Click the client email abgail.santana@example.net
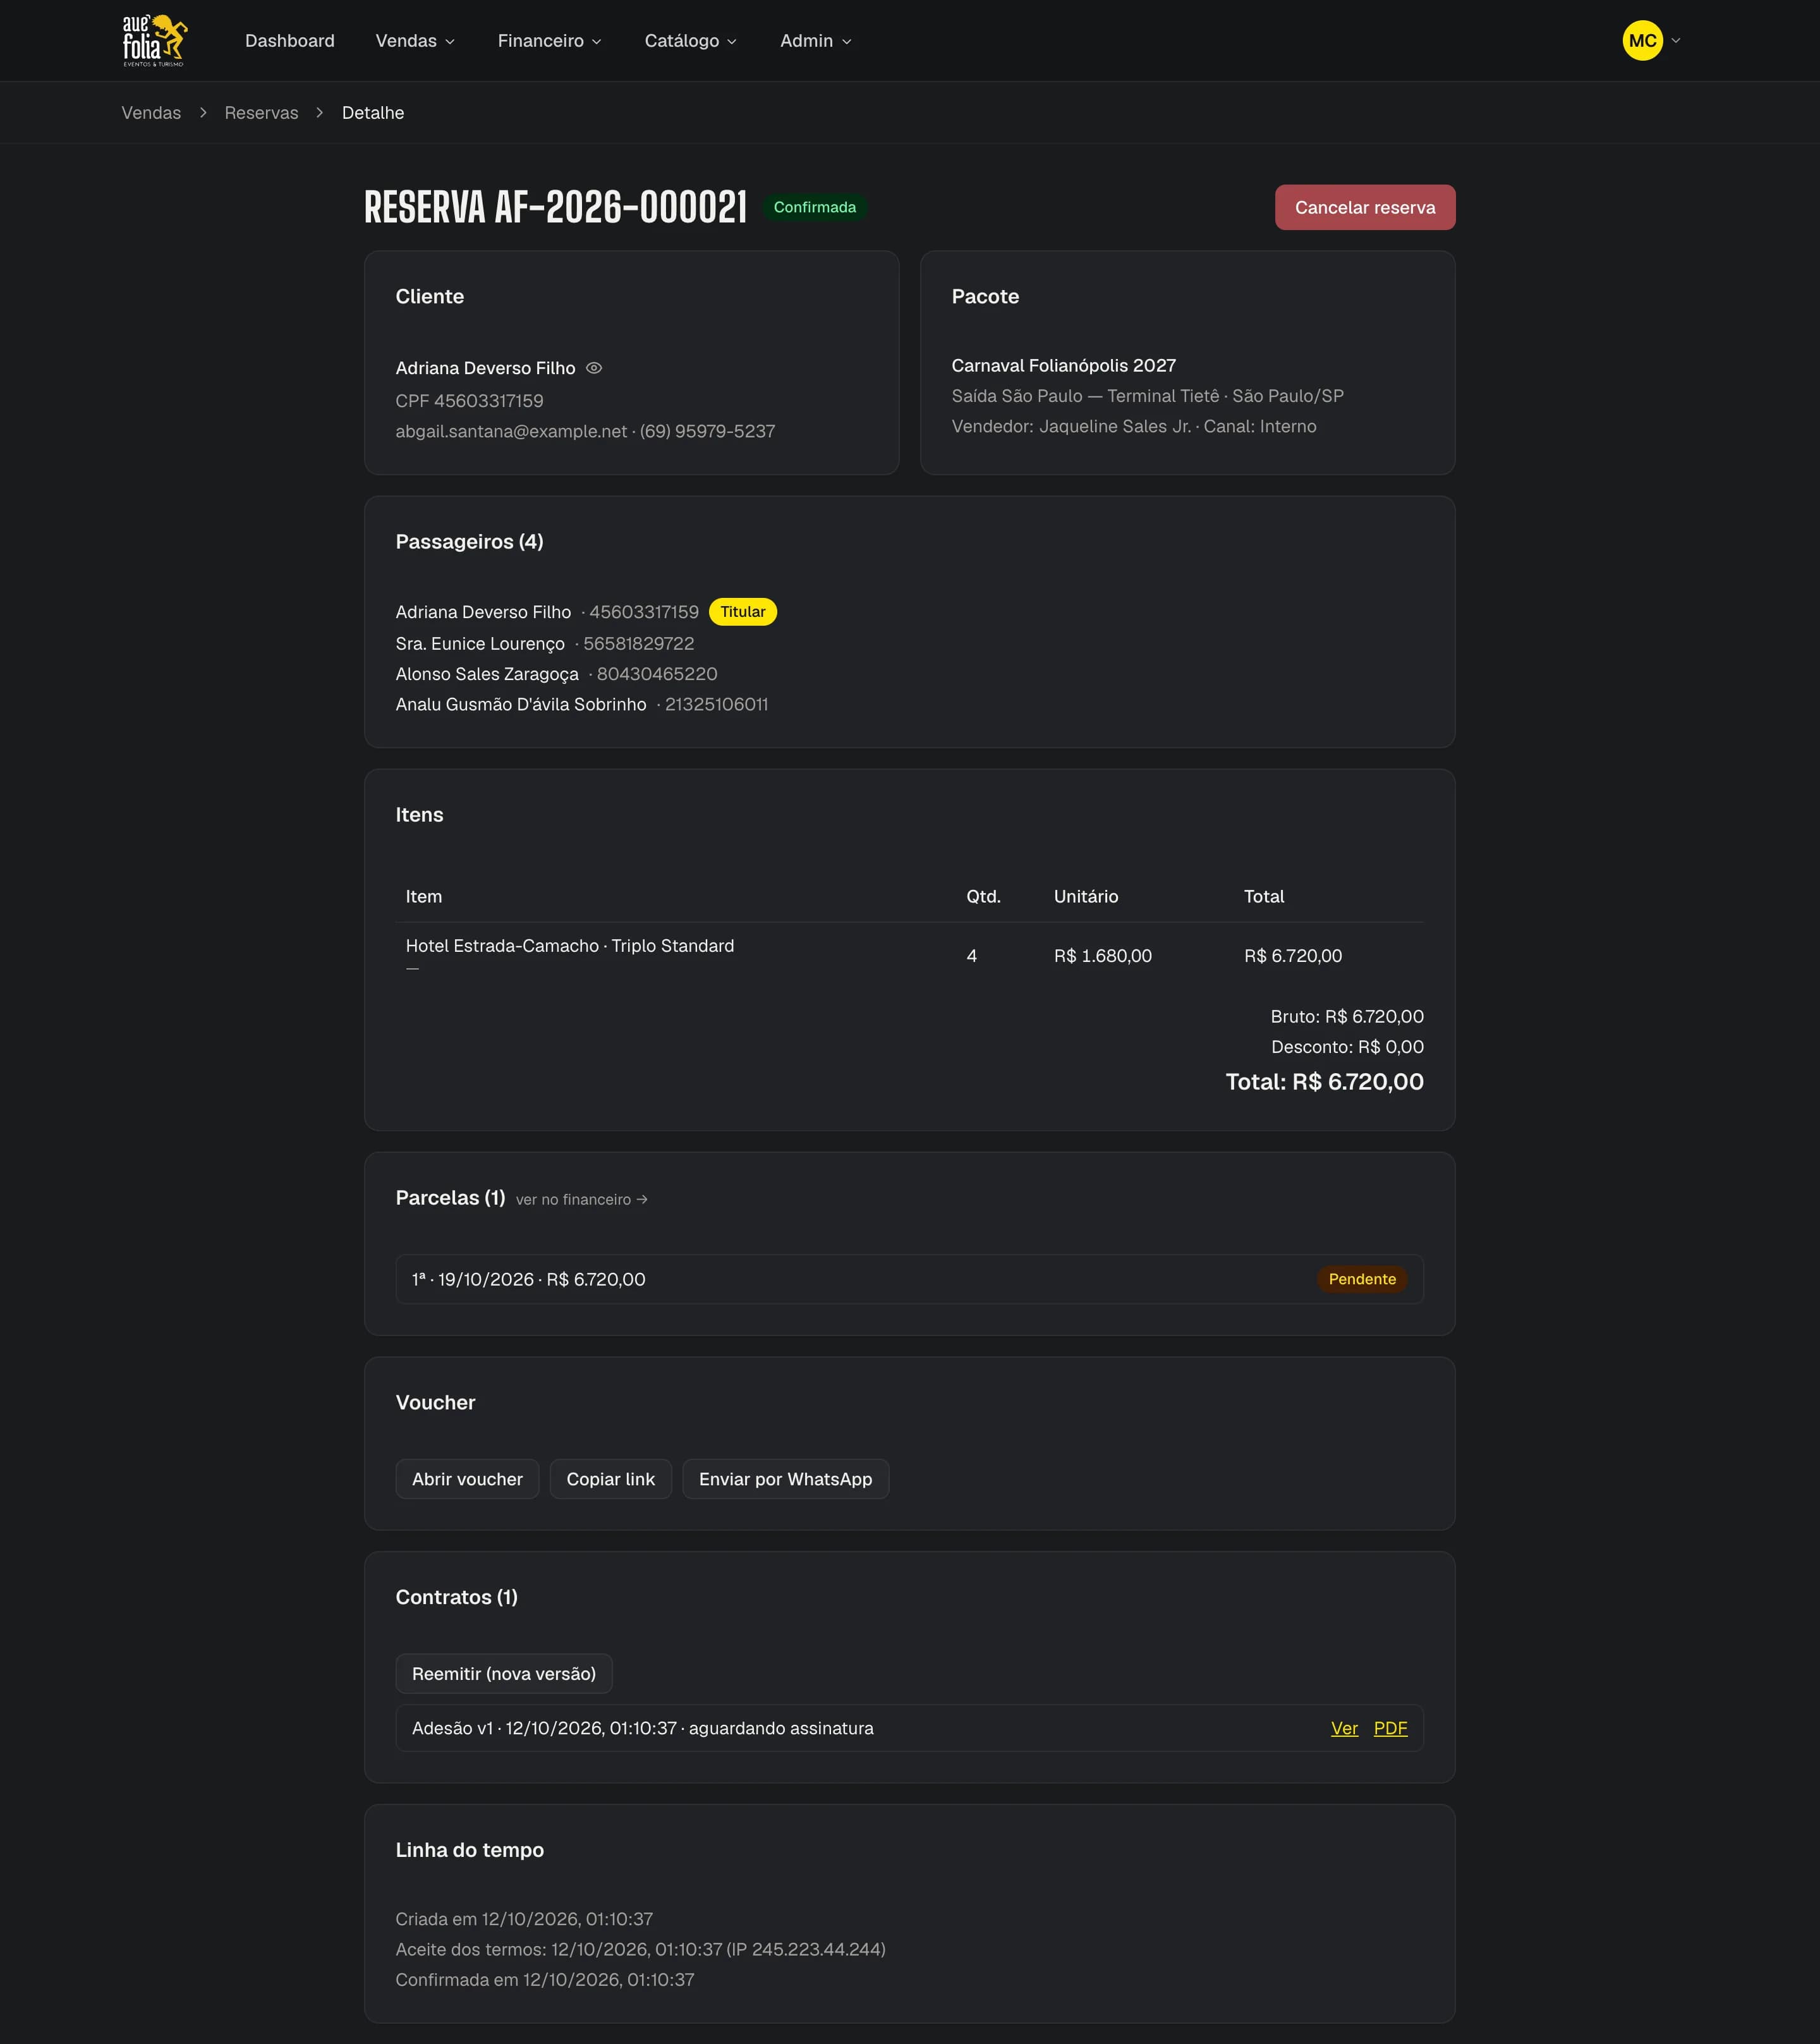Screen dimensions: 1820x2044 tap(511, 431)
